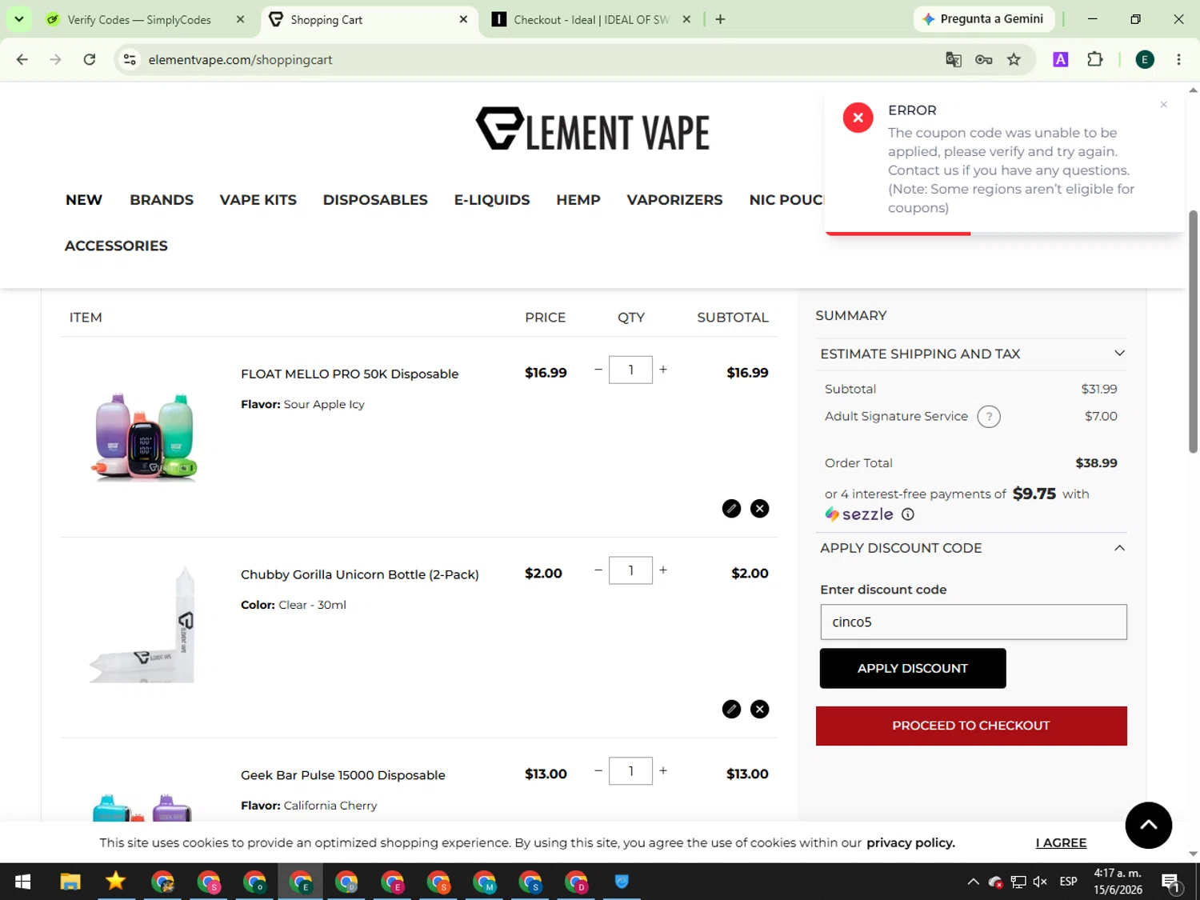Open the DISPOSABLES menu
This screenshot has width=1200, height=900.
click(375, 200)
